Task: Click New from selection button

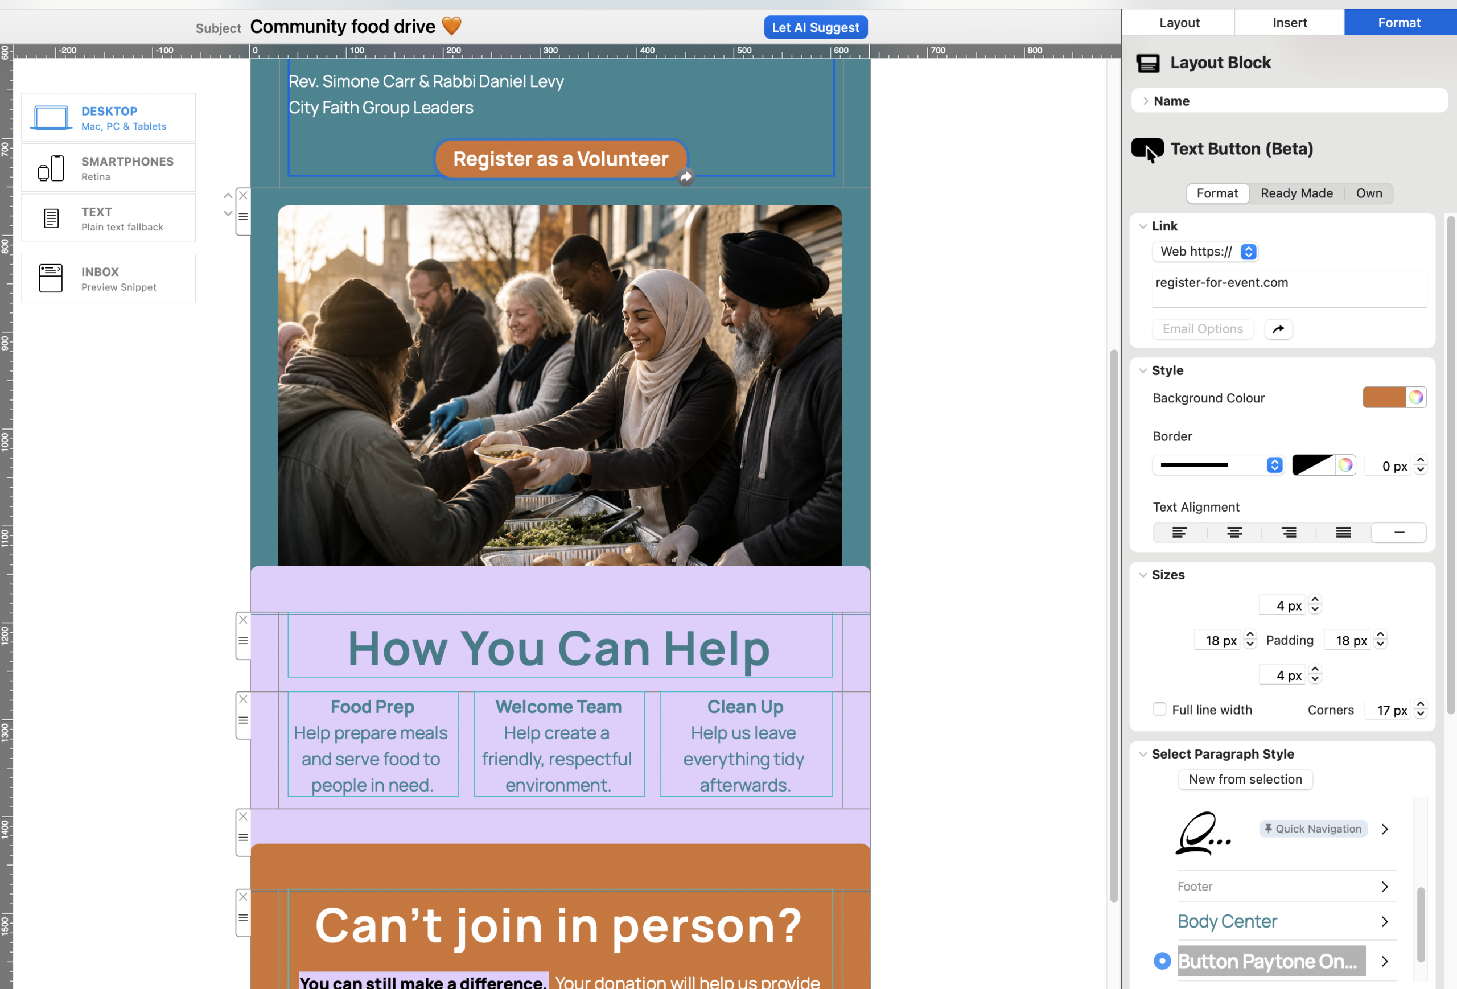Action: point(1245,780)
